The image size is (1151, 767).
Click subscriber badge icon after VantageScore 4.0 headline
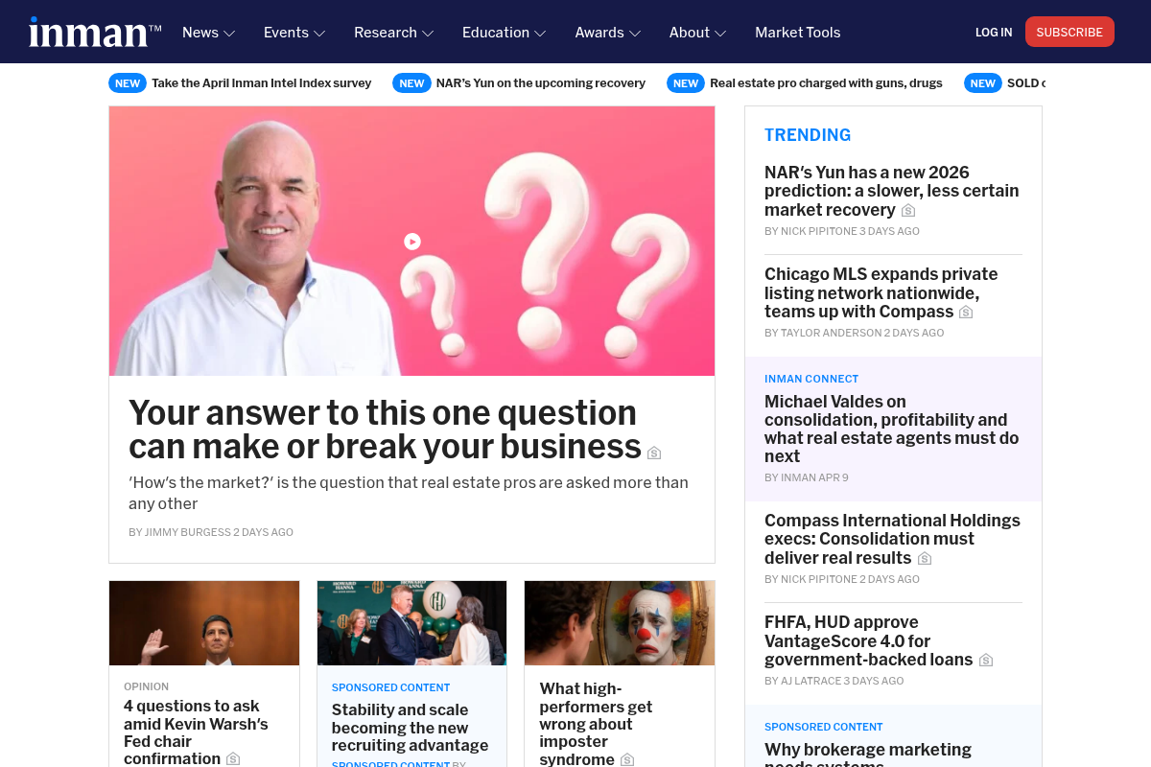click(985, 661)
